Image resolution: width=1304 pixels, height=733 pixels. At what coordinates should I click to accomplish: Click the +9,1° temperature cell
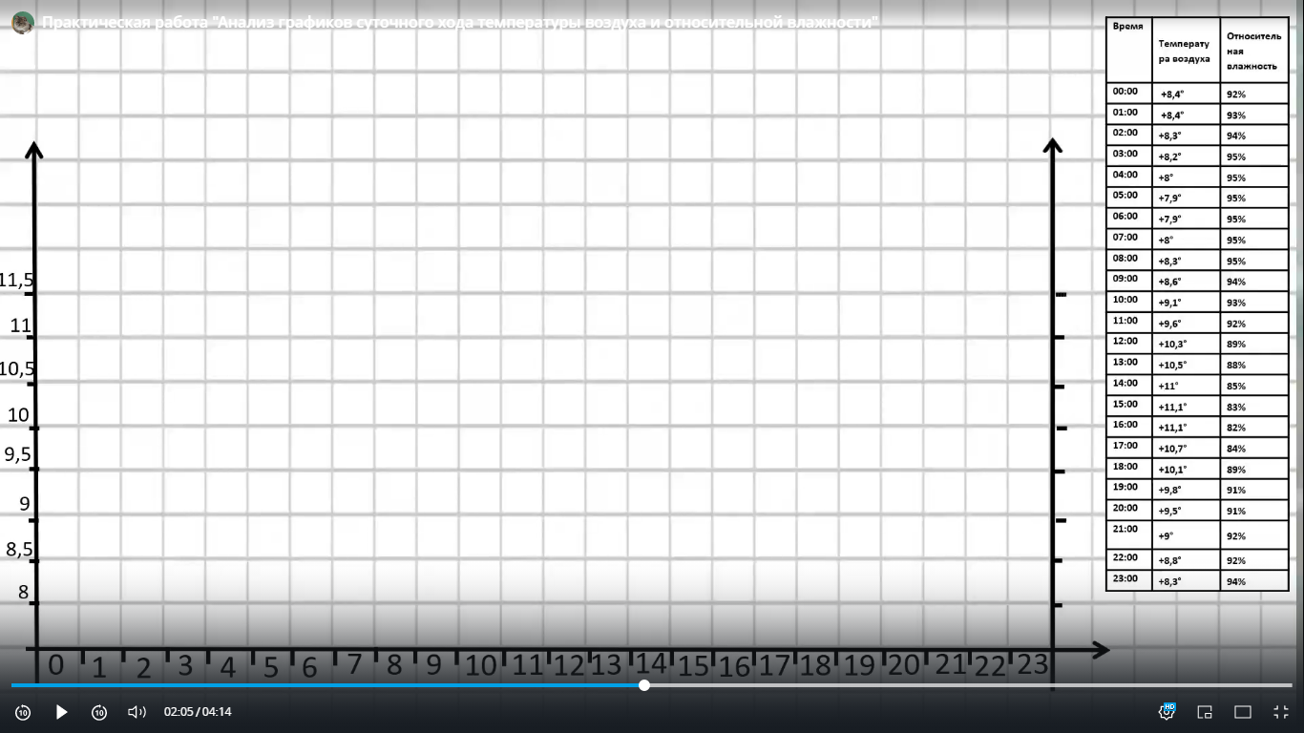(x=1186, y=303)
